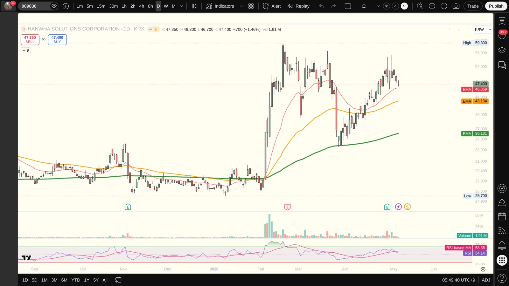Click the undo arrow
Viewport: 509px width, 286px height.
coord(322,6)
